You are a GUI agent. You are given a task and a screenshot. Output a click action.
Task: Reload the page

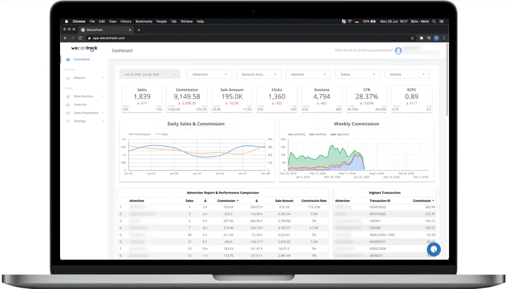click(x=80, y=38)
